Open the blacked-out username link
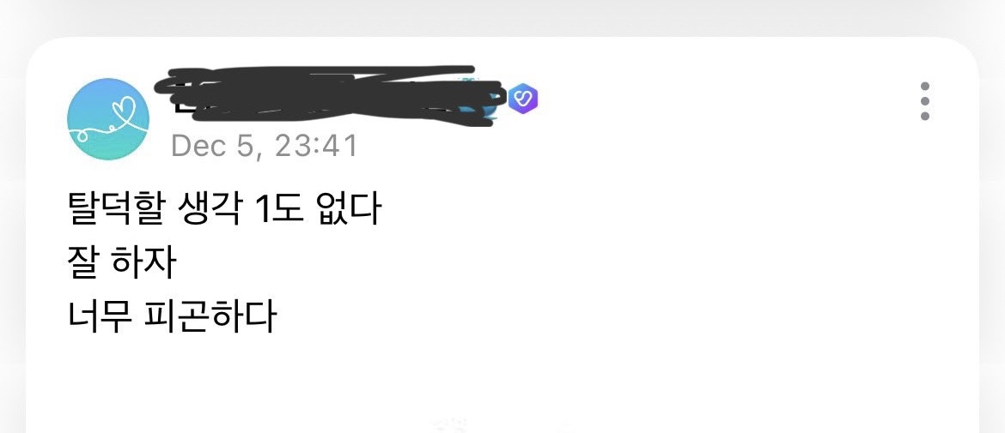 click(328, 96)
